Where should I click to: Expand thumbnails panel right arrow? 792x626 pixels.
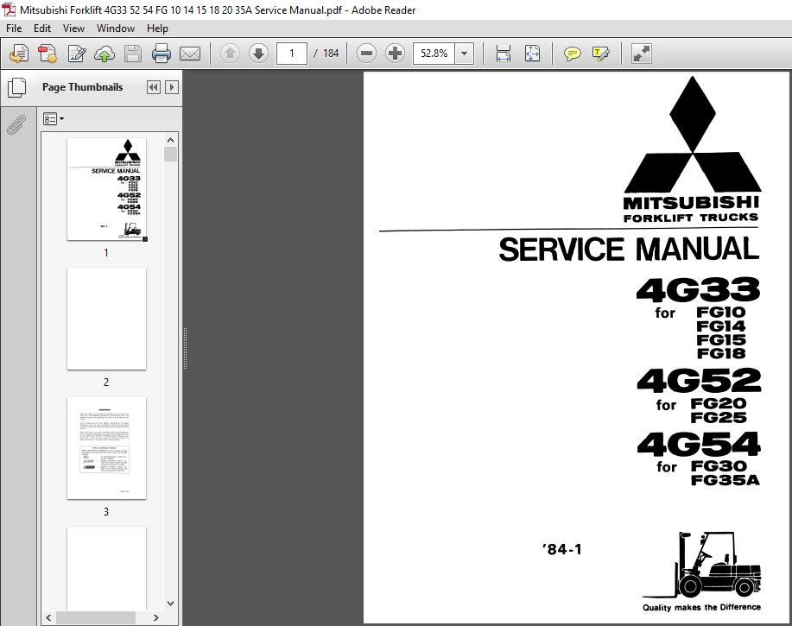tap(172, 87)
